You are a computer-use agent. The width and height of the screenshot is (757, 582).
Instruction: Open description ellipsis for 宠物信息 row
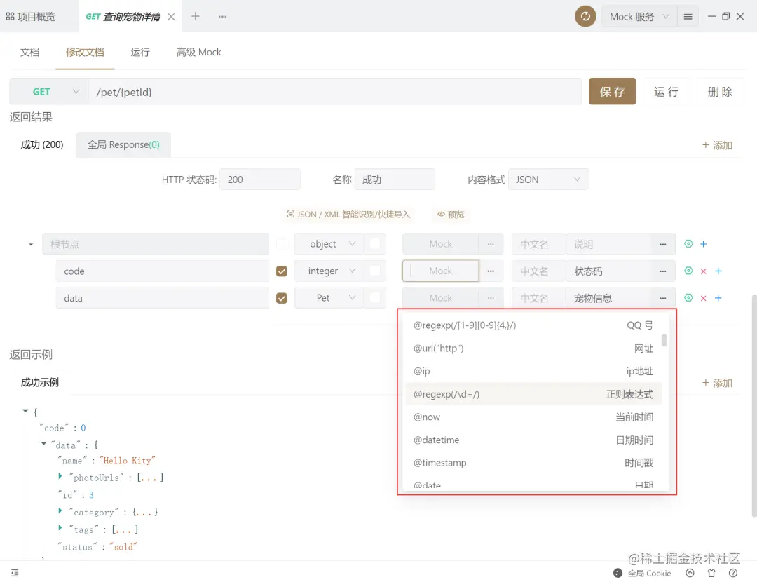pyautogui.click(x=663, y=298)
